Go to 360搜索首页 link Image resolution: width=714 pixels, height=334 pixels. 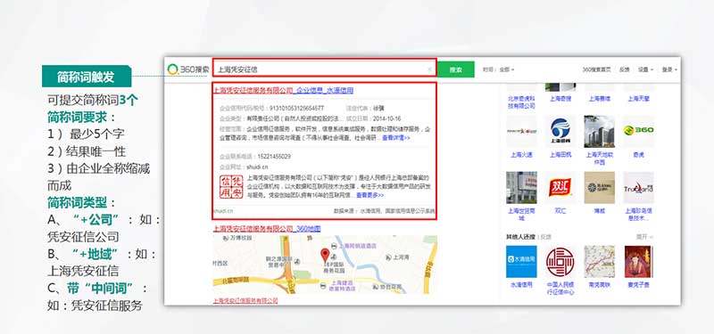tap(596, 69)
